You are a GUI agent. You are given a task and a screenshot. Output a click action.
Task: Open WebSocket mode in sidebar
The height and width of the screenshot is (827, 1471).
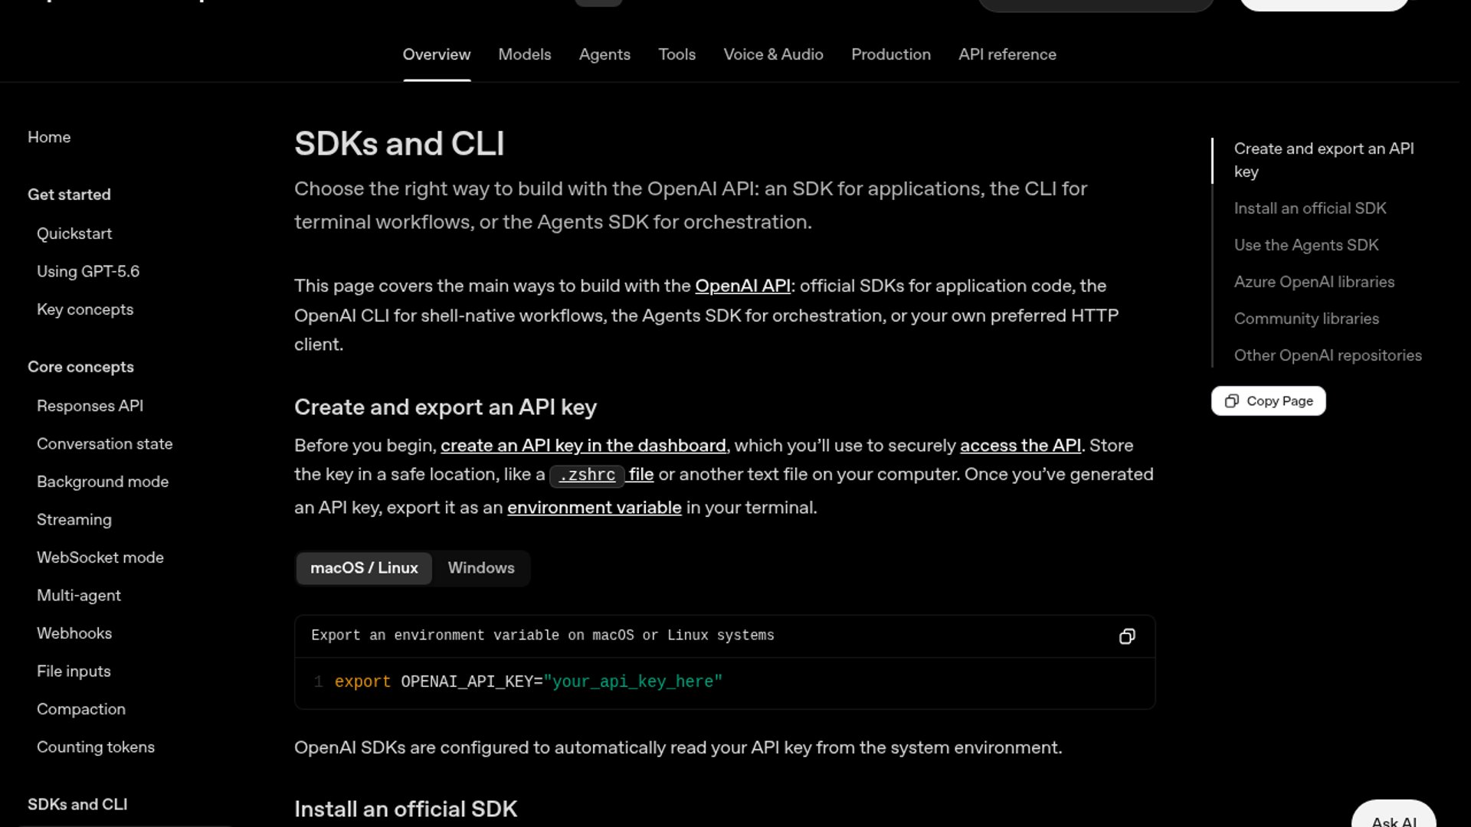100,557
